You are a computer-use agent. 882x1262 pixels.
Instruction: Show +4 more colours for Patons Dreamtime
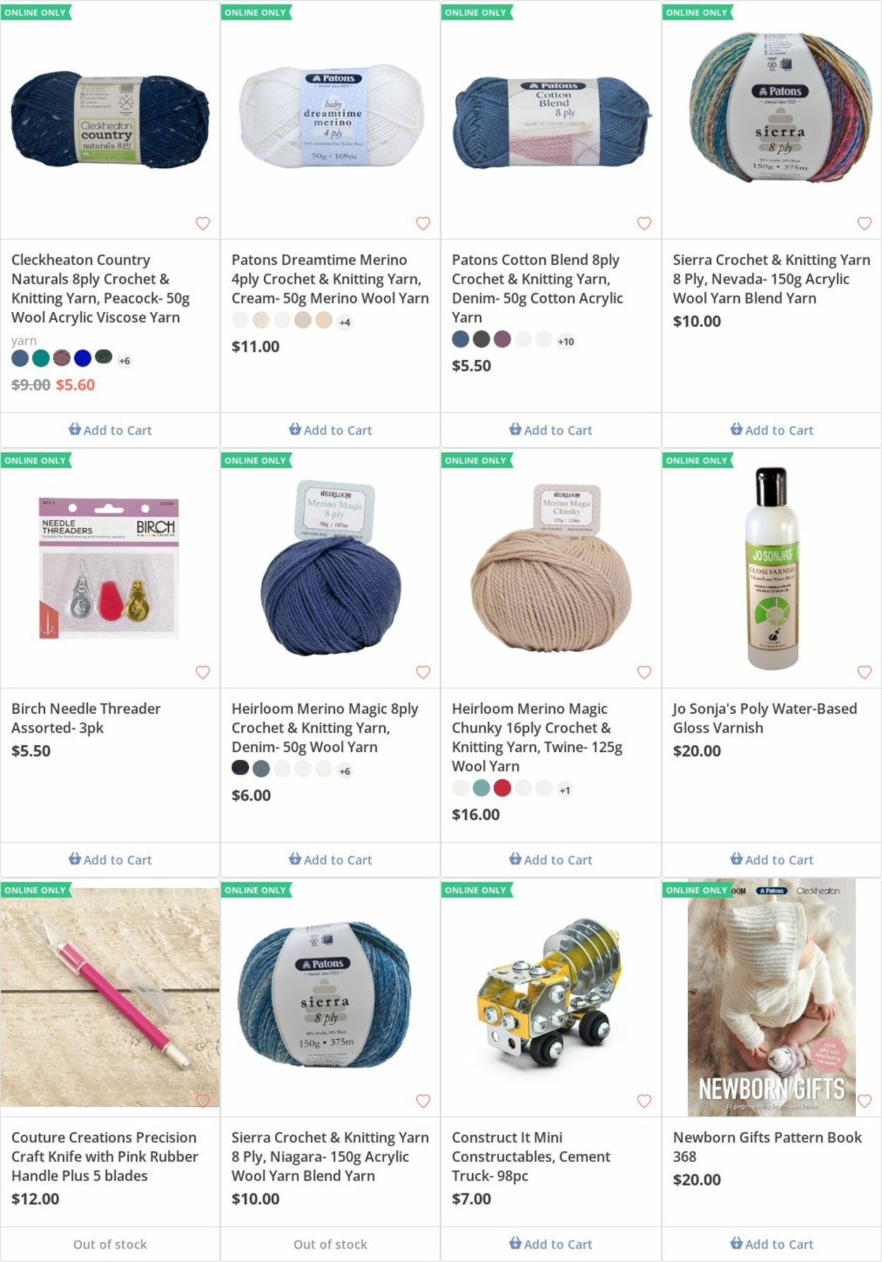pos(344,323)
